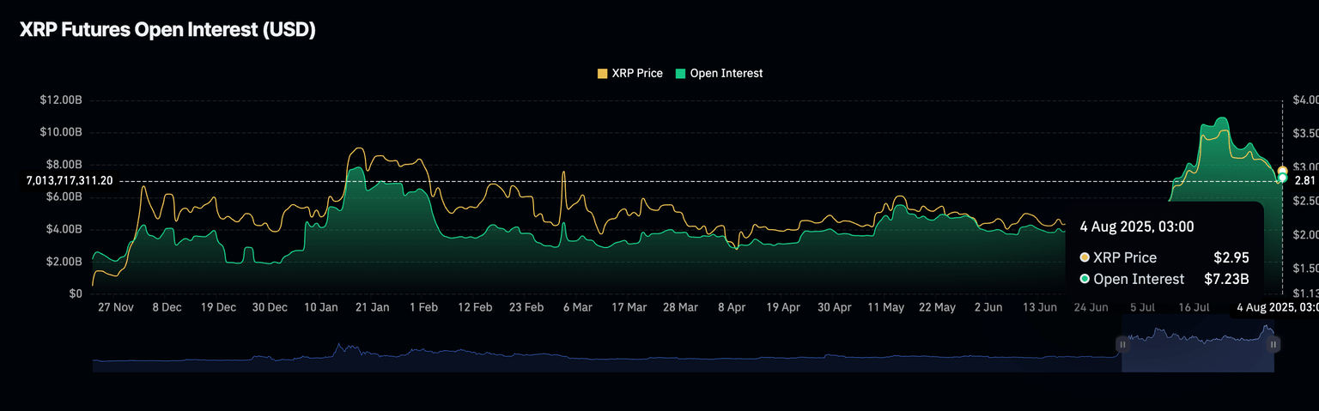
Task: Click the right range handle grip icon
Action: click(x=1273, y=344)
